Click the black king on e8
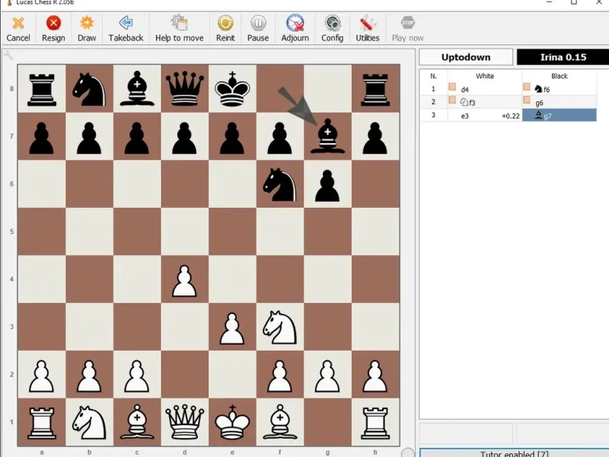 (x=232, y=88)
